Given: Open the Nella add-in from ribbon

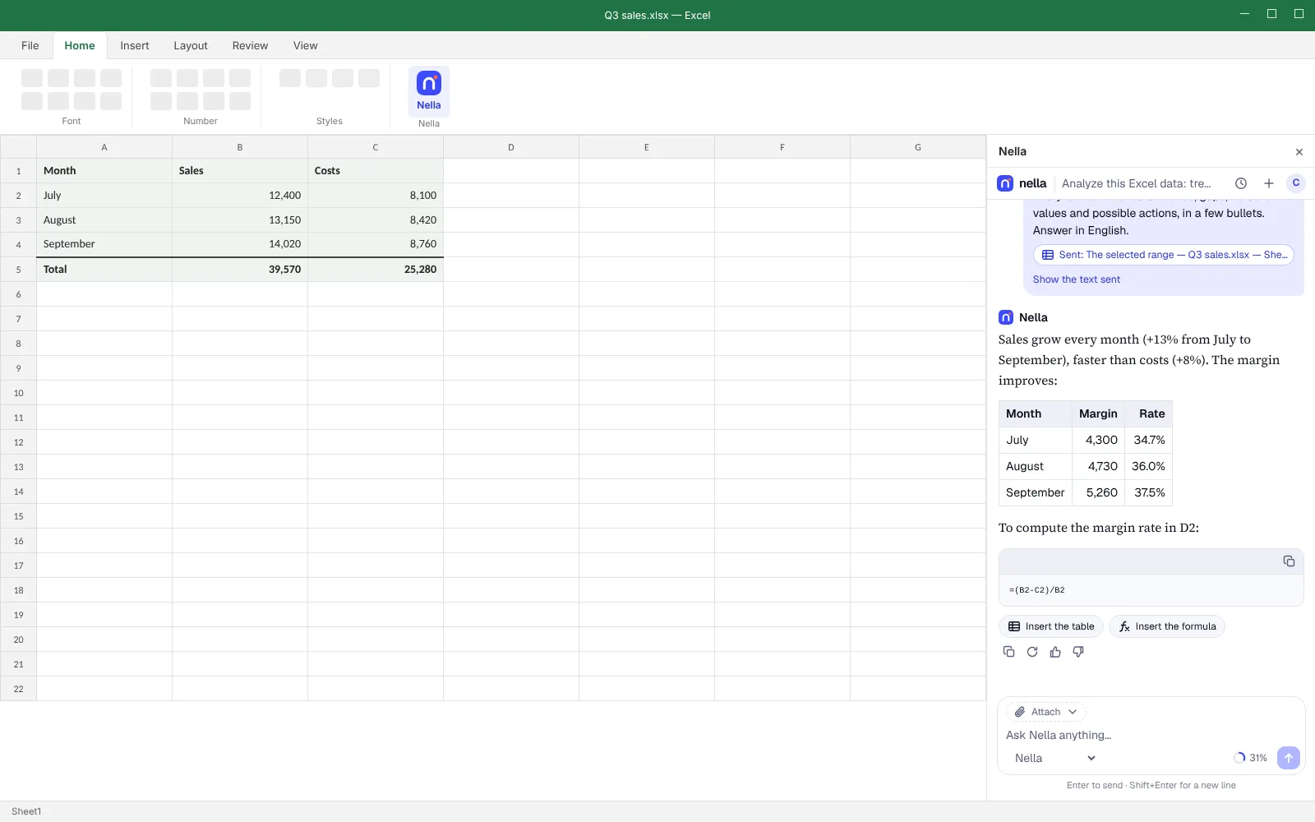Looking at the screenshot, I should pyautogui.click(x=429, y=90).
